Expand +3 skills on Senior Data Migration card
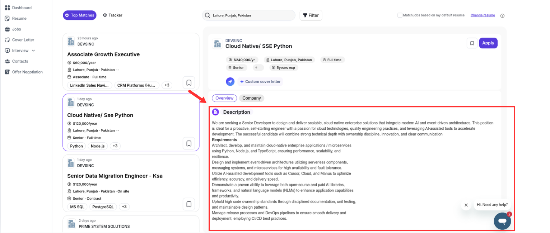 pos(124,207)
